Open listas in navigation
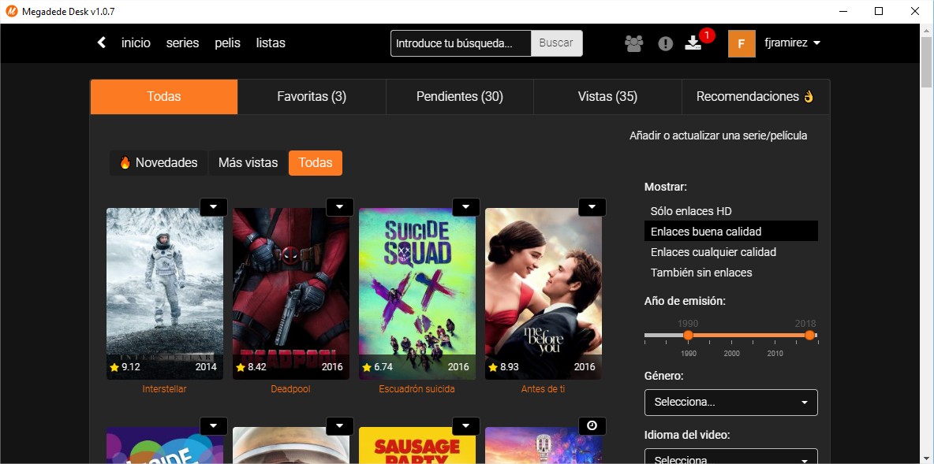934x464 pixels. (271, 43)
